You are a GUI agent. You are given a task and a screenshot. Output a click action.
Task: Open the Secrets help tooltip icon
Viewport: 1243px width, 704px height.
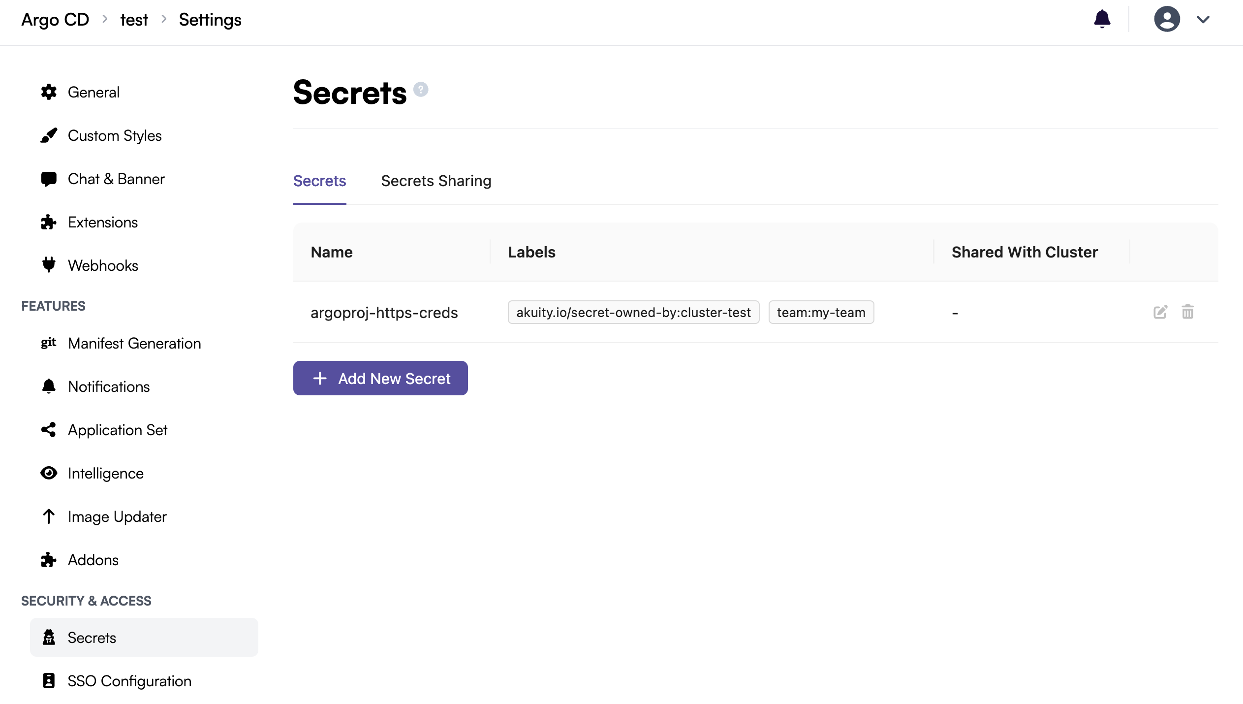point(421,89)
